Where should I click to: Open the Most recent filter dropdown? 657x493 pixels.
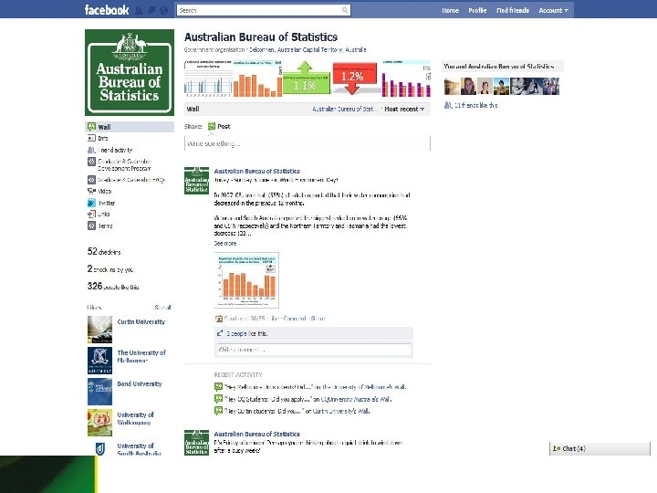[x=404, y=109]
